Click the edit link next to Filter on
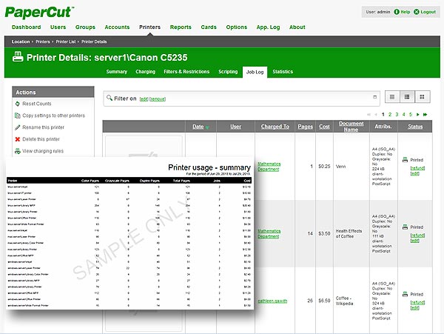The width and height of the screenshot is (444, 334). [144, 98]
